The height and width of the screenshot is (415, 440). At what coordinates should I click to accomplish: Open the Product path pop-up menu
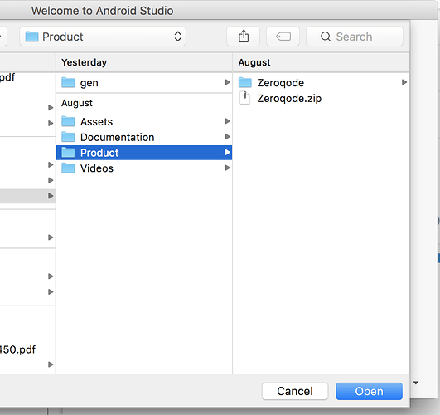pyautogui.click(x=103, y=37)
